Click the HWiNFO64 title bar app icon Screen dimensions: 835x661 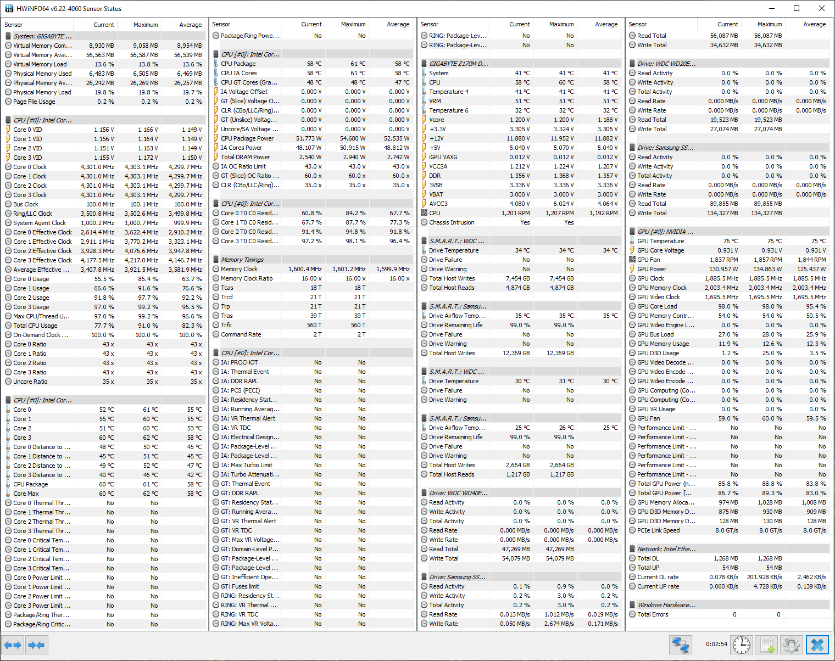point(9,8)
